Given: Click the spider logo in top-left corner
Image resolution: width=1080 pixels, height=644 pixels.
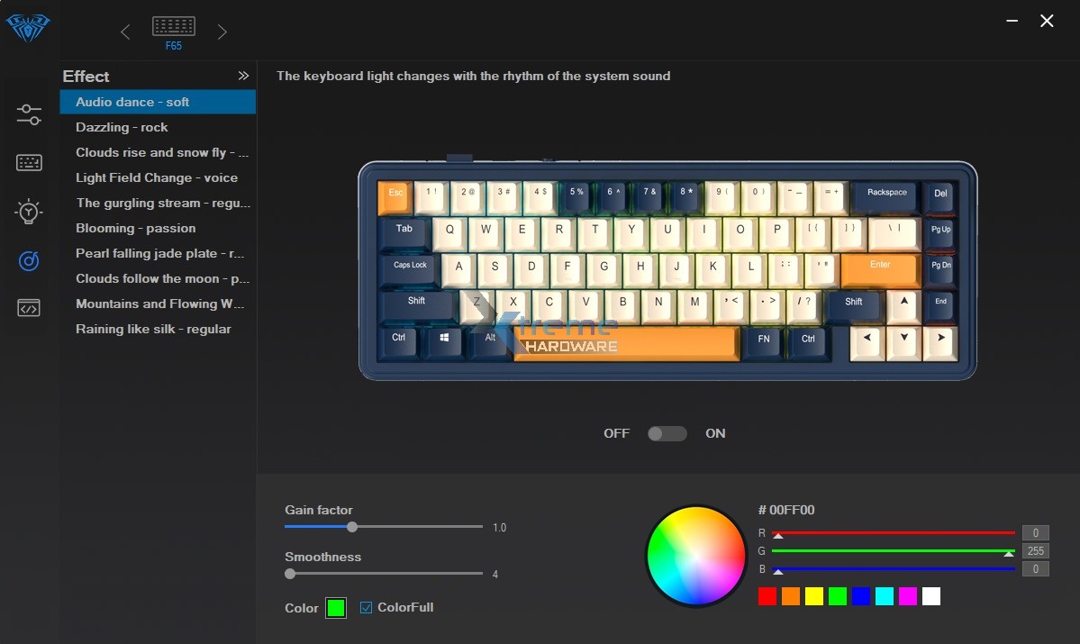Looking at the screenshot, I should [x=29, y=27].
